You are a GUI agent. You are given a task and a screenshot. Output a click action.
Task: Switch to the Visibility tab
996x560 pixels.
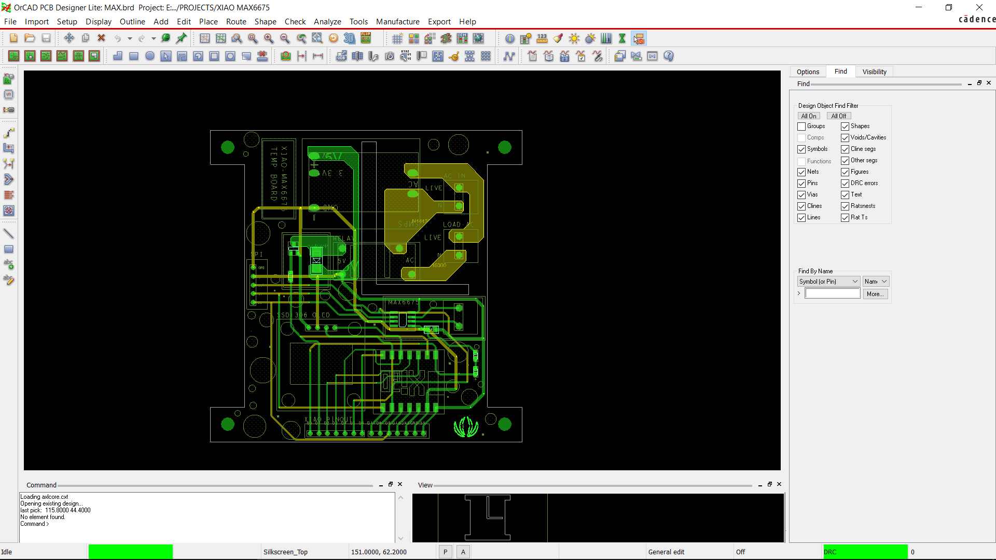point(874,72)
